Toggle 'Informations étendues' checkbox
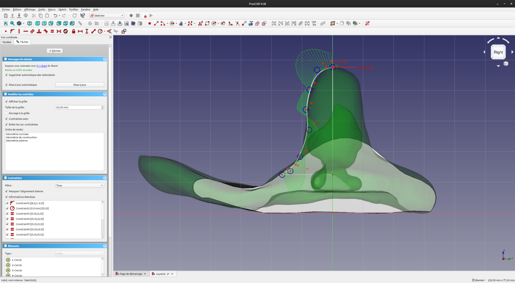This screenshot has height=283, width=515. click(x=6, y=197)
